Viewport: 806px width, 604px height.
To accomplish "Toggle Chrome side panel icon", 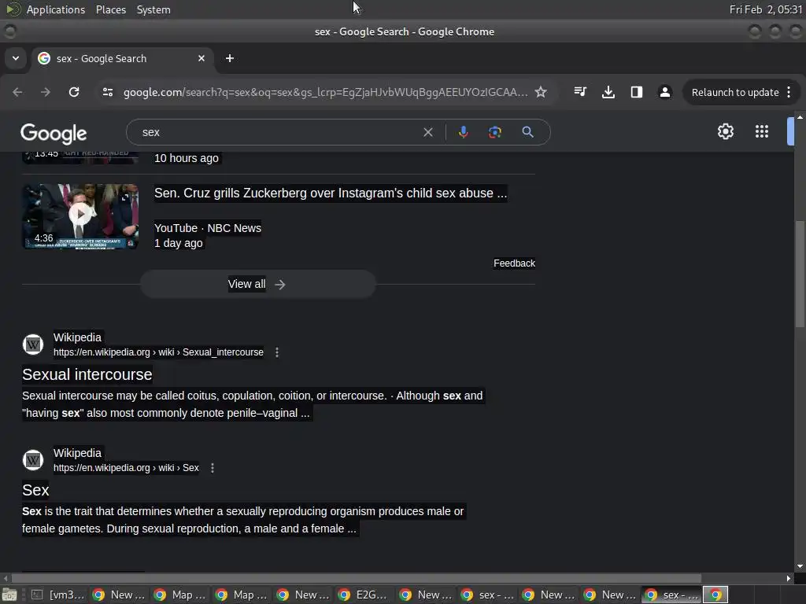I will pos(636,93).
